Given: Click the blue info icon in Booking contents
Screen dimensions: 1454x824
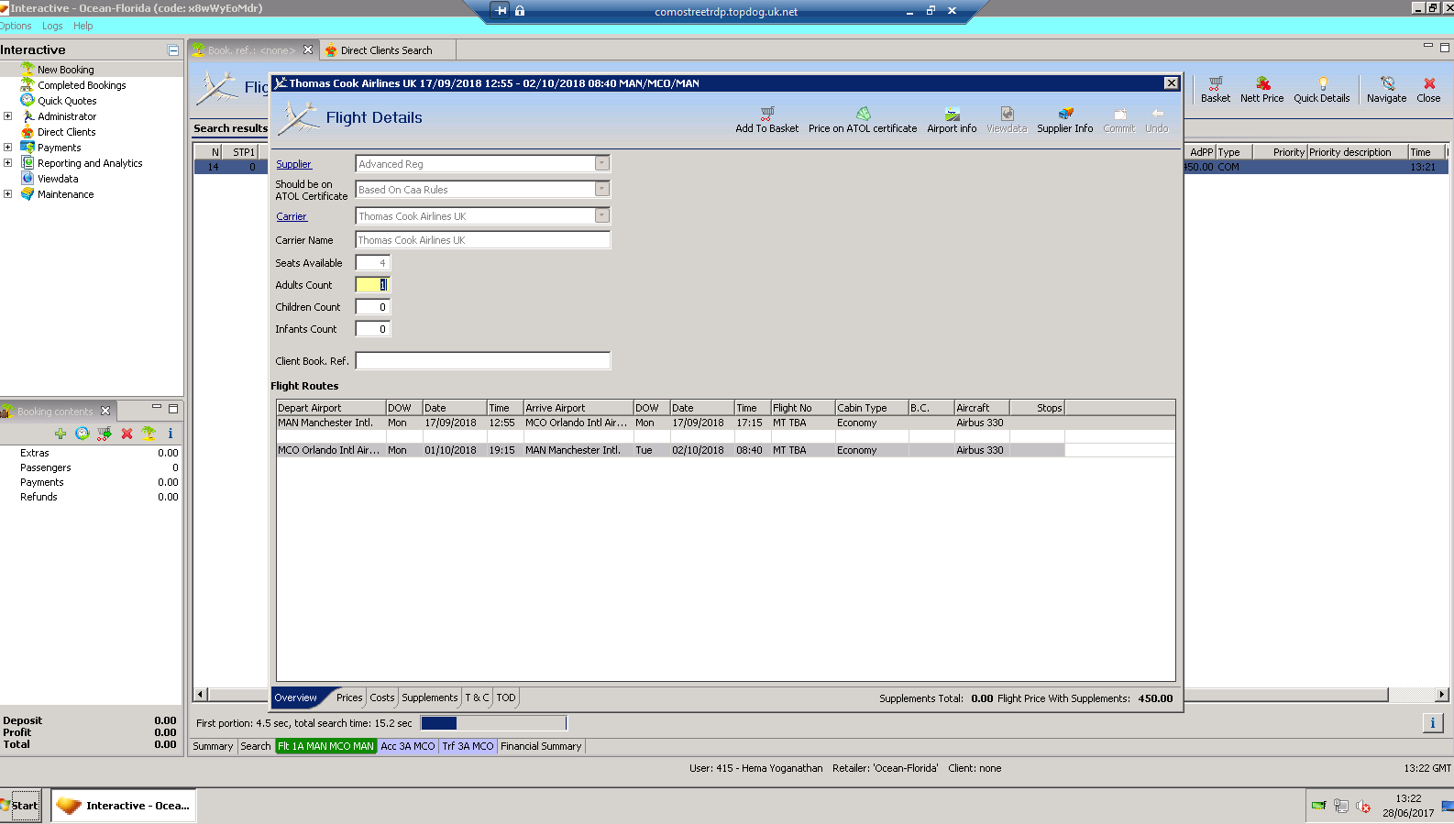Looking at the screenshot, I should click(171, 434).
